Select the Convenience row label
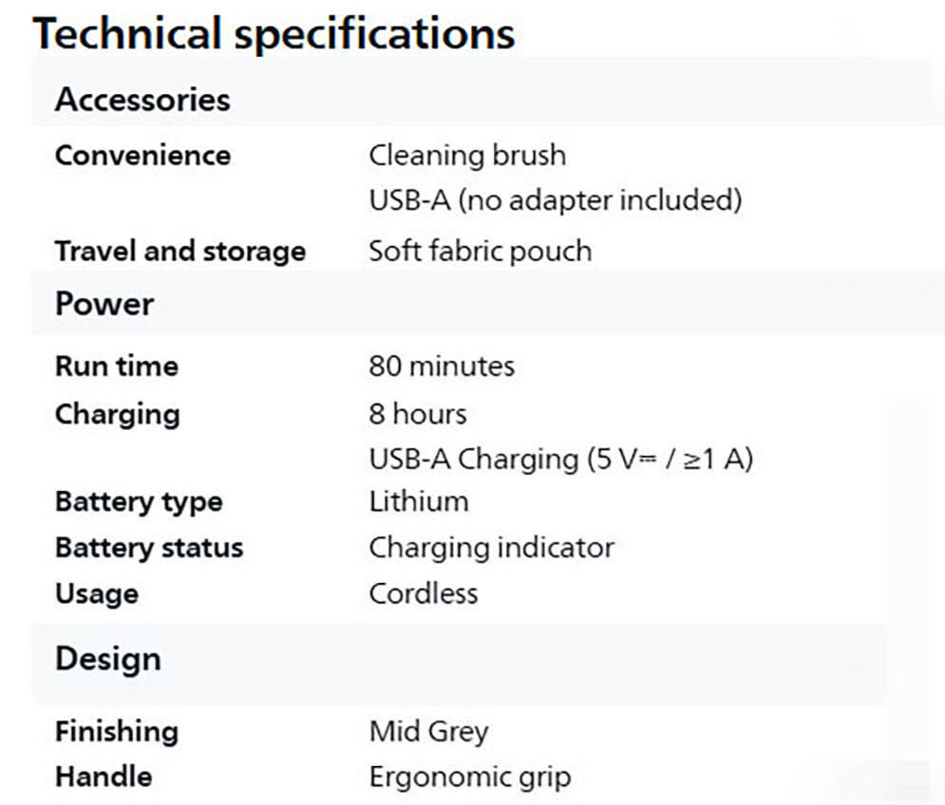The height and width of the screenshot is (805, 945). 142,155
